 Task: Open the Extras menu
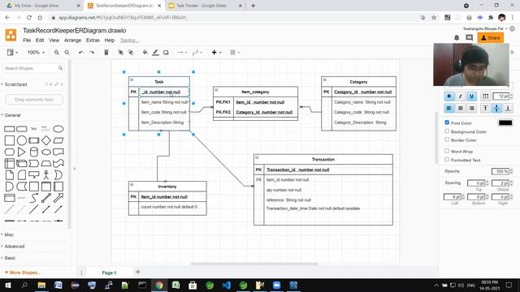[x=93, y=41]
